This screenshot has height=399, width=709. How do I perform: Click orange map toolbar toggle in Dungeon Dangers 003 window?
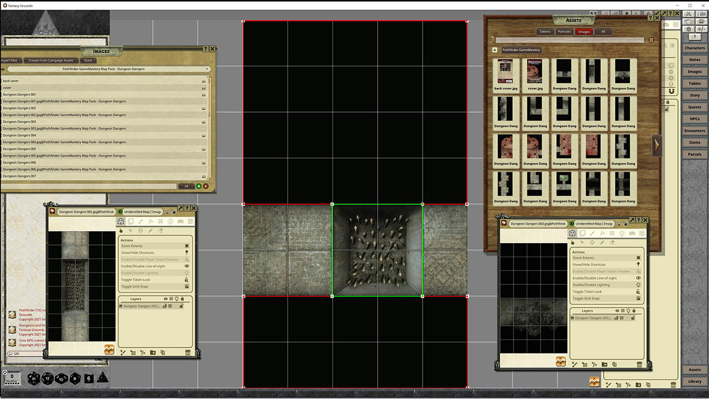point(561,362)
